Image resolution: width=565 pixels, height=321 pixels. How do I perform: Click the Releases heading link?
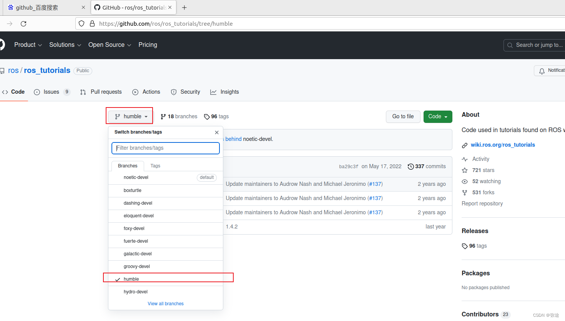[x=475, y=231]
